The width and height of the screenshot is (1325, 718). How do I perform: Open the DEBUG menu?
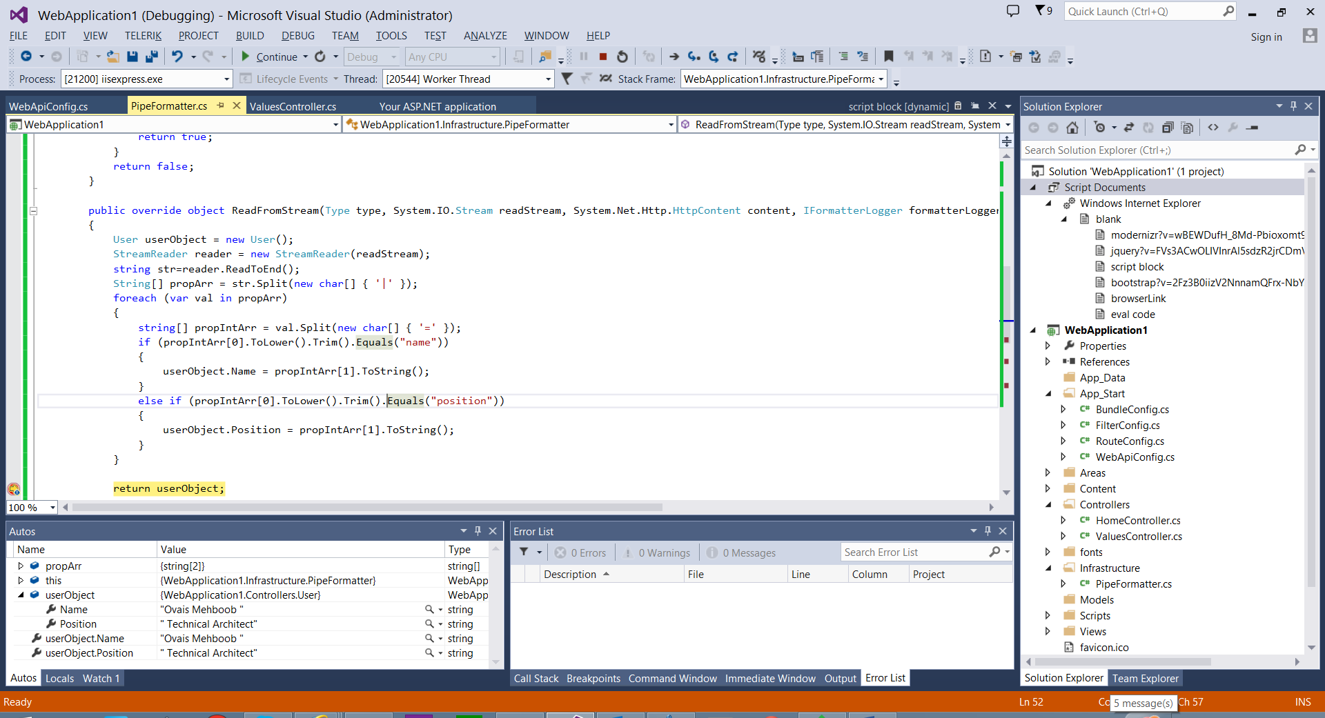pyautogui.click(x=297, y=35)
